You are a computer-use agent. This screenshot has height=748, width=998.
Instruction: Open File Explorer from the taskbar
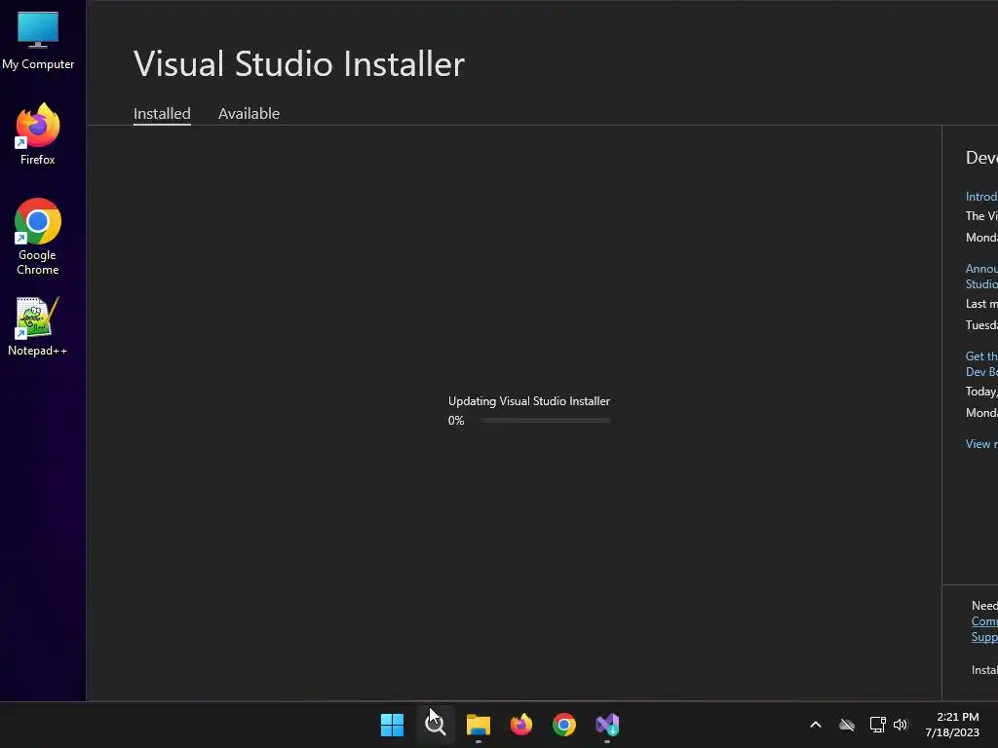point(478,725)
